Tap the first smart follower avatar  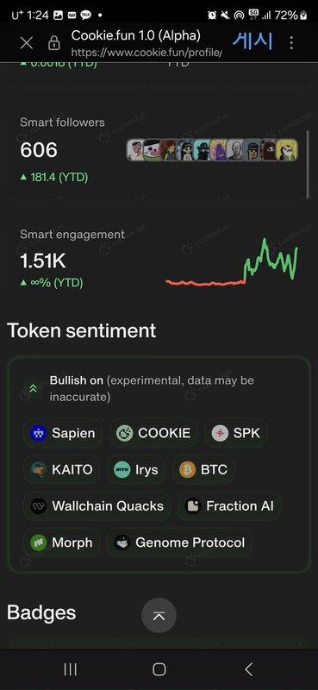pos(135,150)
